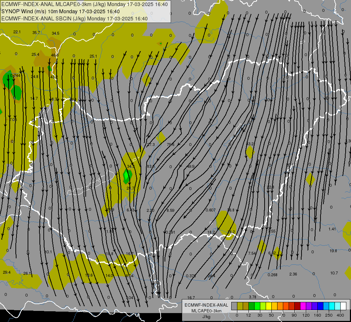Choose the magenta swatch in the color scale
The height and width of the screenshot is (322, 351).
point(303,306)
